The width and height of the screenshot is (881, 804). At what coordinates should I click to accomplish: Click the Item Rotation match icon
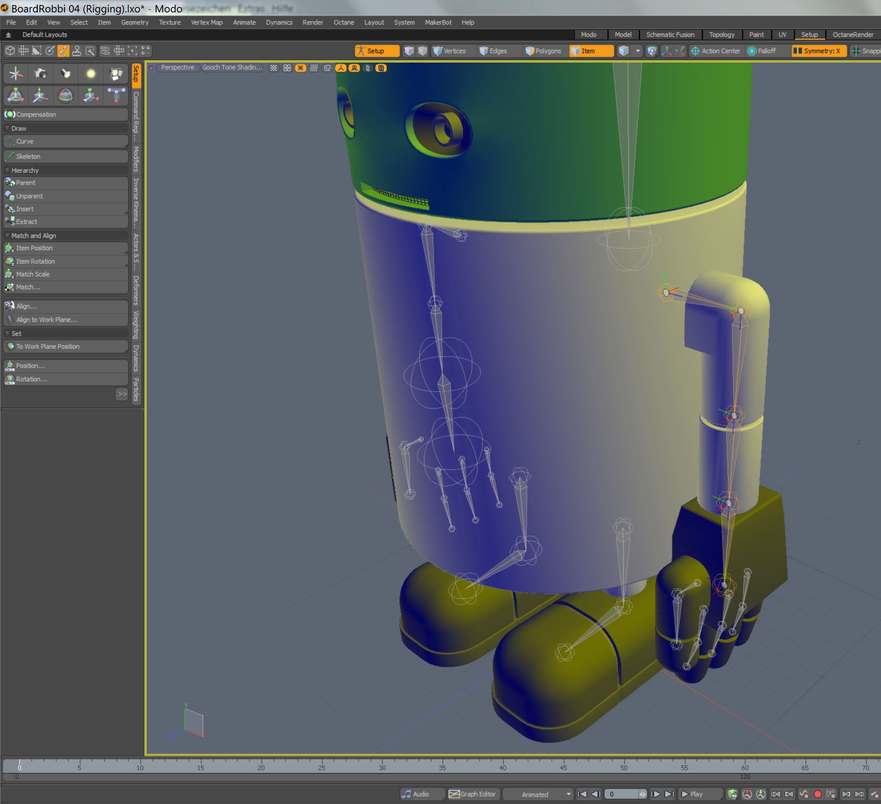(10, 261)
